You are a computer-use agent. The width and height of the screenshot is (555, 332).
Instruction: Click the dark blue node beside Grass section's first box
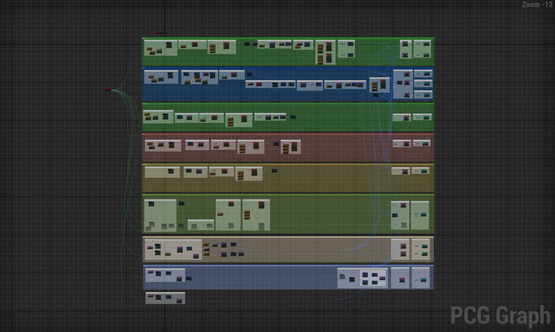click(181, 203)
